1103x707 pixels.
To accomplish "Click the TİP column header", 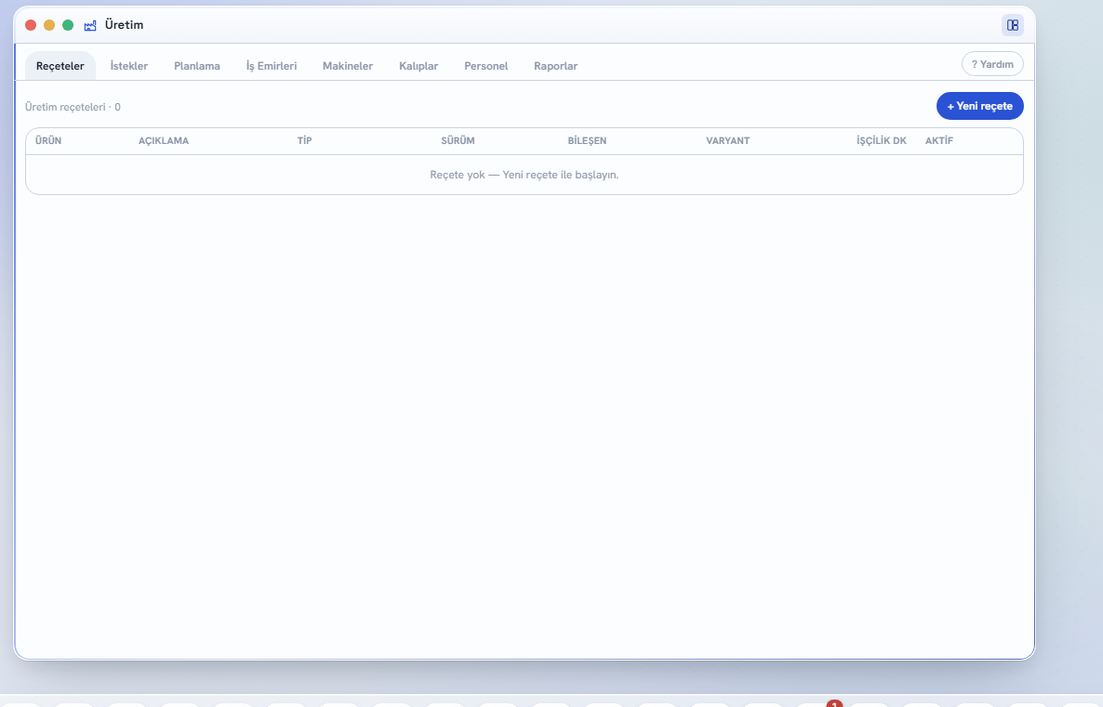I will point(305,140).
